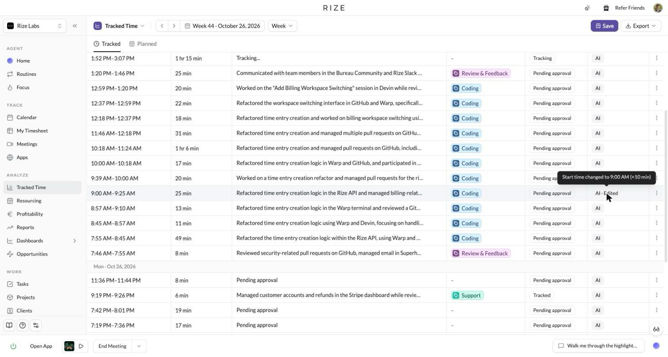Switch to the Tracked tab
Screen dimensions: 668x357
click(107, 44)
